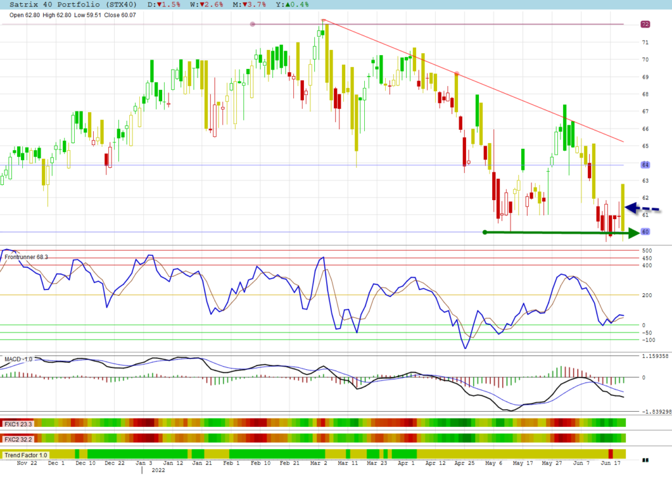Screen dimensions: 672x482
Task: Click the Jan 21 date label
Action: click(202, 463)
